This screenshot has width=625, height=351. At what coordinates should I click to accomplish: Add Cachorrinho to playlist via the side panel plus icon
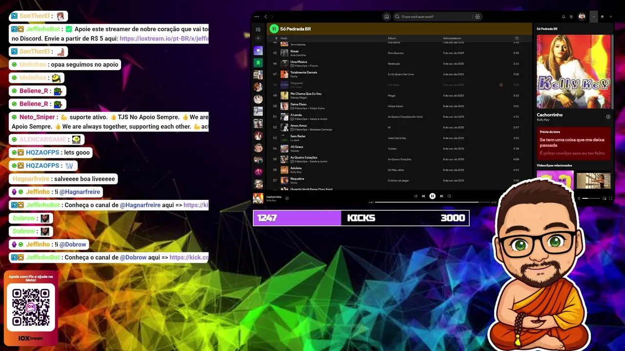tap(608, 117)
